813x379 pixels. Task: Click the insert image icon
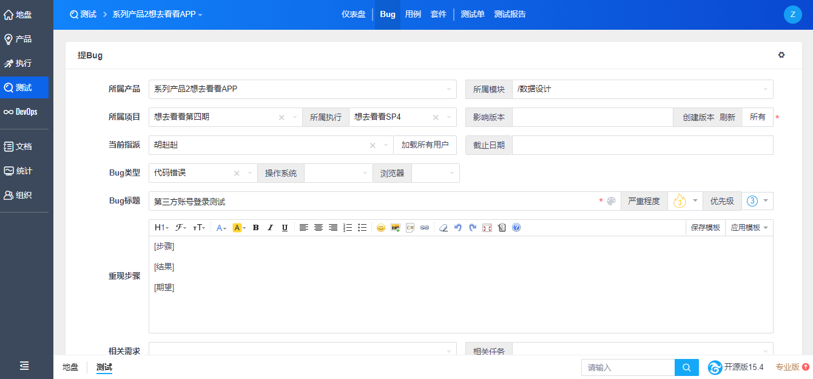click(396, 228)
